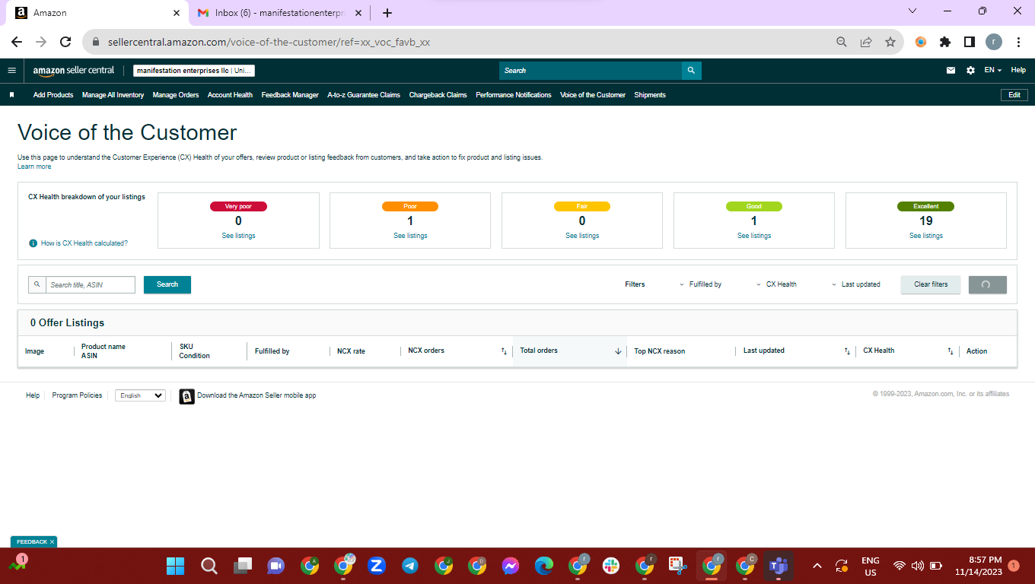Click the browser back arrow
This screenshot has height=584, width=1035.
click(17, 43)
